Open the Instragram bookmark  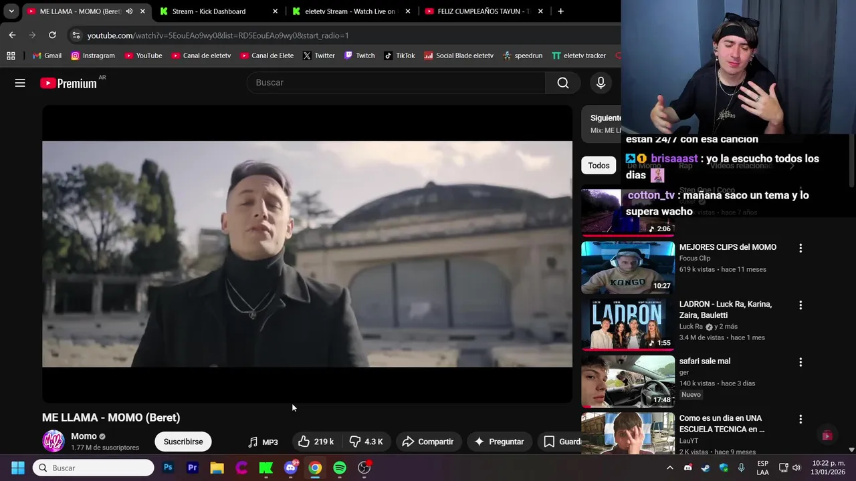coord(93,55)
